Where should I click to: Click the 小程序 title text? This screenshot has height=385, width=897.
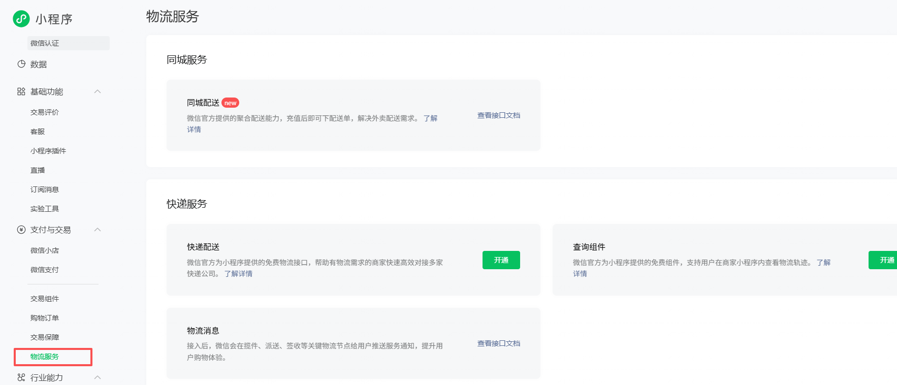tap(54, 19)
